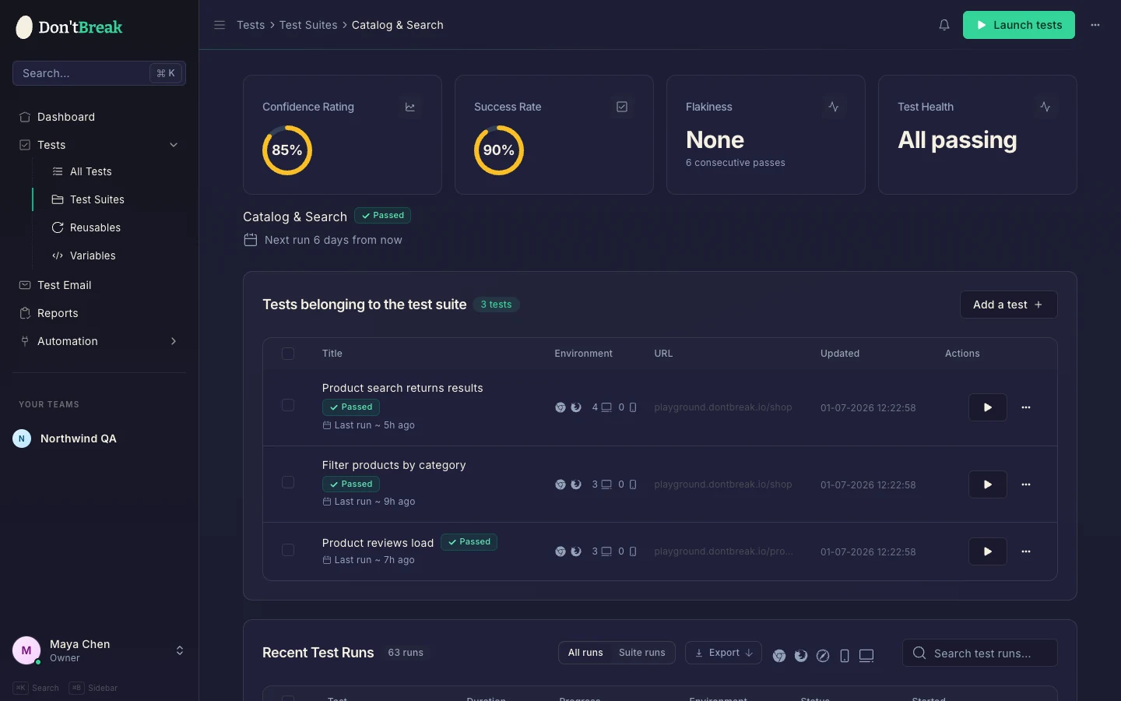Click the Title column header

click(332, 354)
